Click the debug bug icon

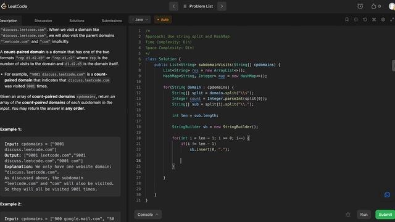pyautogui.click(x=348, y=215)
